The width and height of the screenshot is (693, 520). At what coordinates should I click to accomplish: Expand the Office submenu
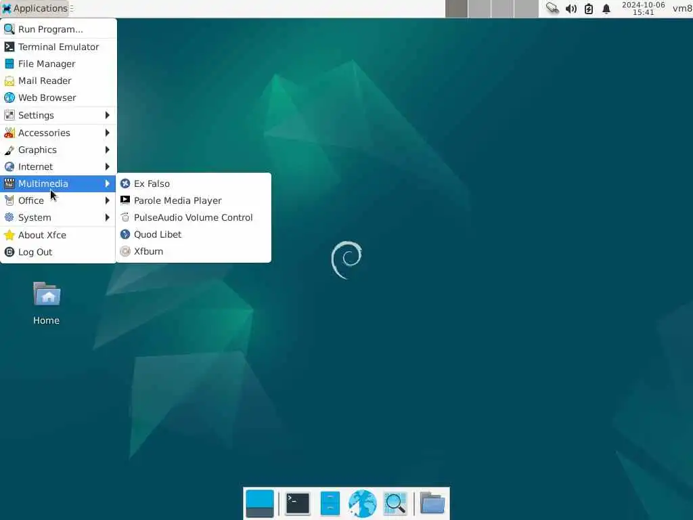click(x=58, y=200)
